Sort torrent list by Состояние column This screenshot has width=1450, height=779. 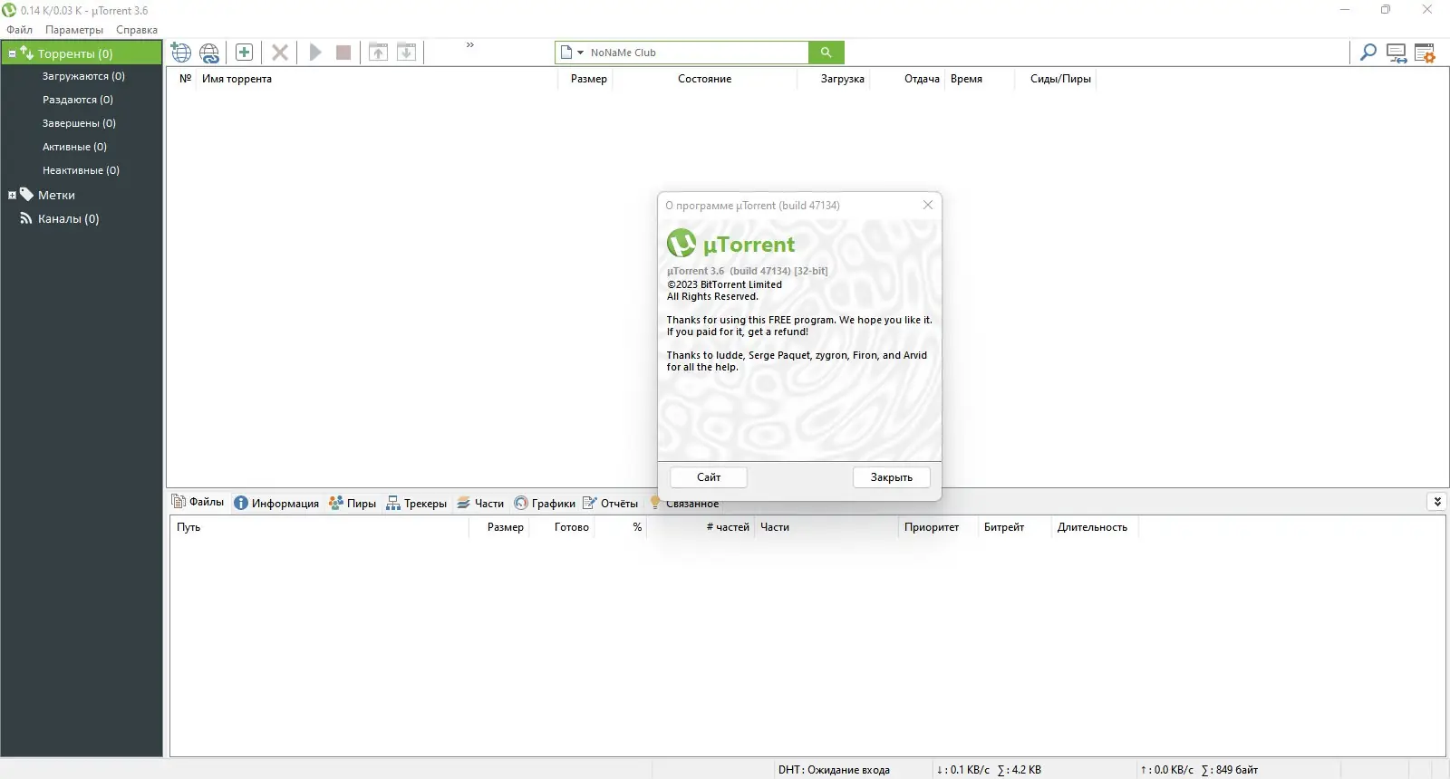click(x=704, y=79)
